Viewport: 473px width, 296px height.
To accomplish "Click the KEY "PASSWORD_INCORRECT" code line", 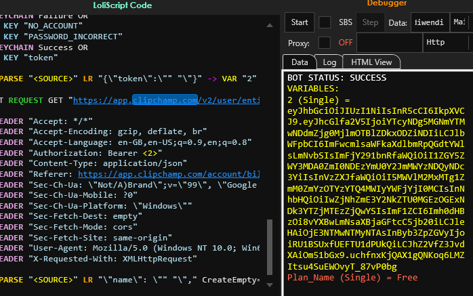I will (x=63, y=37).
